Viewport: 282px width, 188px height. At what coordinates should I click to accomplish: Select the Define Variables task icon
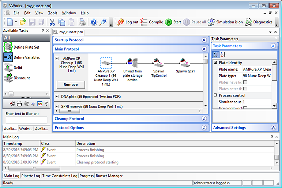click(8, 57)
